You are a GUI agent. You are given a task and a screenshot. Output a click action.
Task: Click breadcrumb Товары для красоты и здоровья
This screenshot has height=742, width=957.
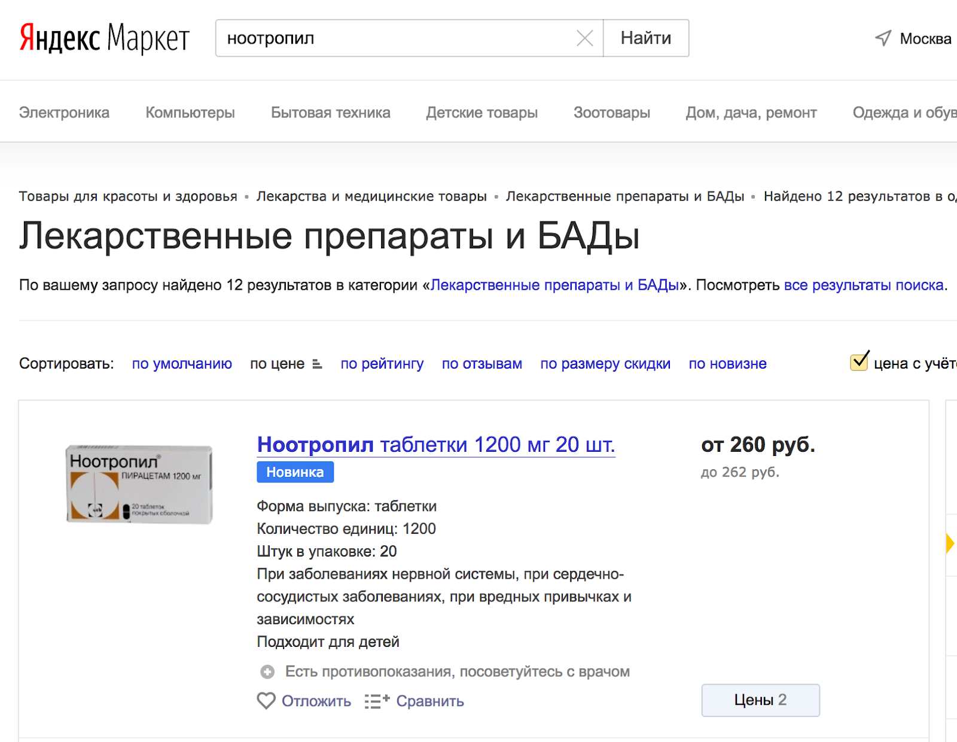pos(128,196)
